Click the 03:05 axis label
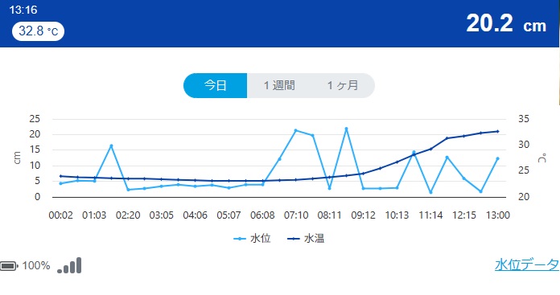 162,215
